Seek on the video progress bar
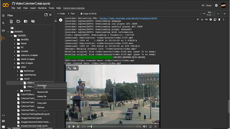This screenshot has height=129, width=230. coord(111,126)
